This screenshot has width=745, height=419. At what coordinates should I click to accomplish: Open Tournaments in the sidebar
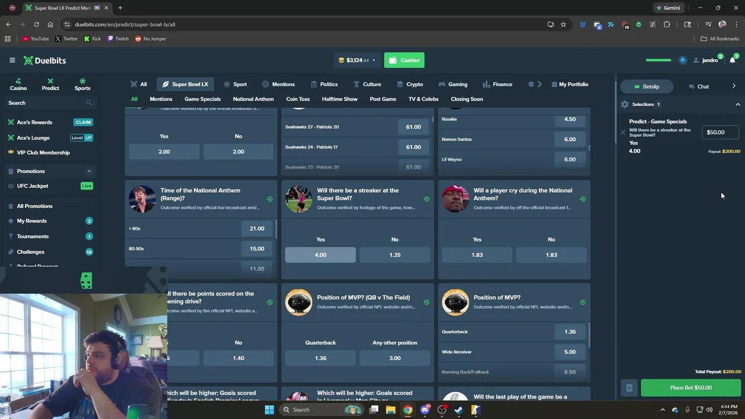33,236
